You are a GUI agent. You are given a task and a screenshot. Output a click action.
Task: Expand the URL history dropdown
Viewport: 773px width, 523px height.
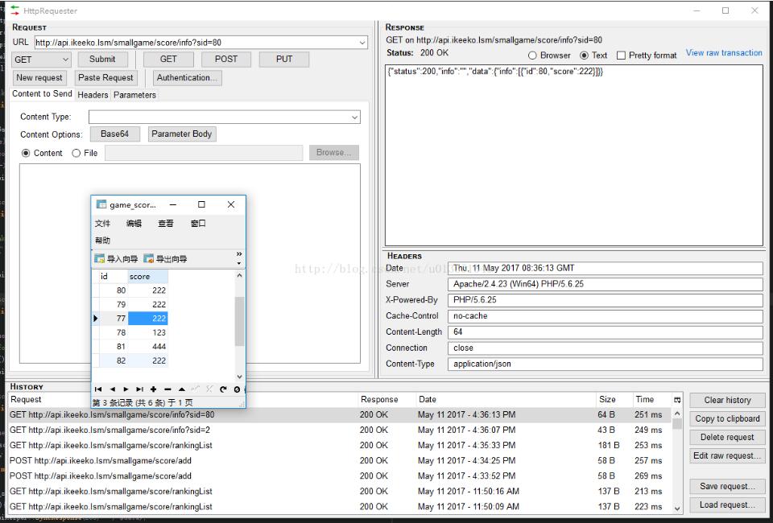coord(362,43)
